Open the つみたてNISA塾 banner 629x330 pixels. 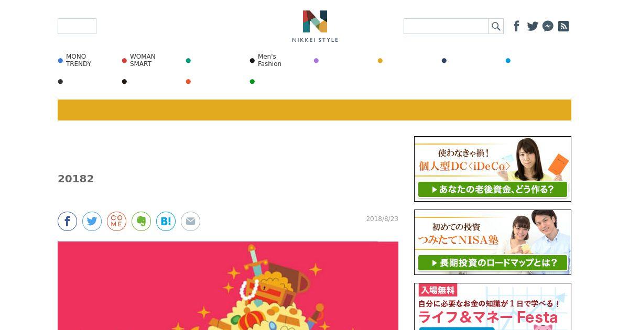pyautogui.click(x=493, y=242)
